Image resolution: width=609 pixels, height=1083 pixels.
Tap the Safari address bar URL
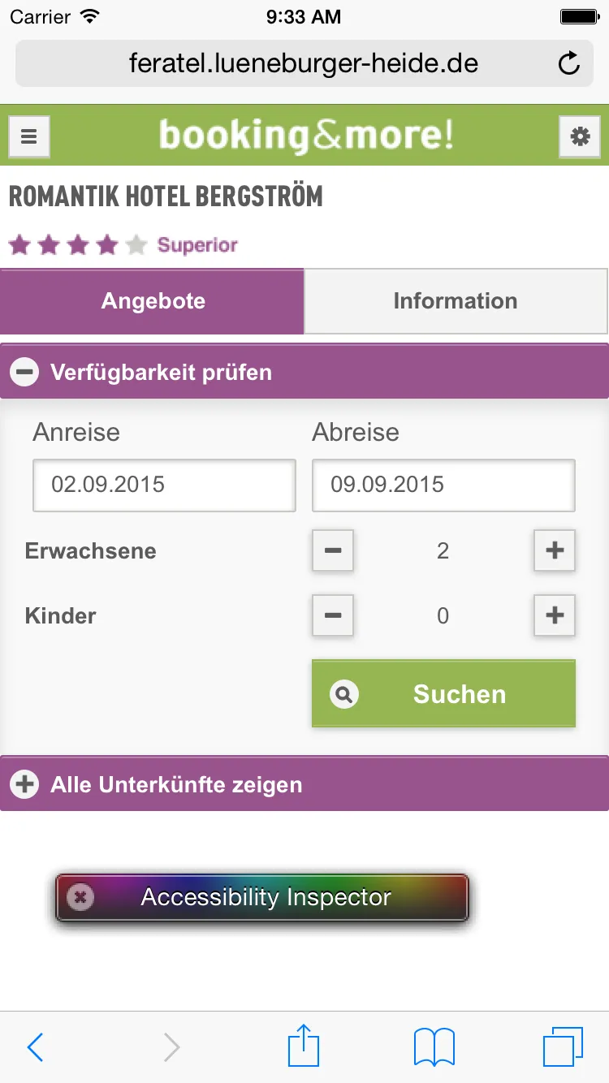pos(304,63)
